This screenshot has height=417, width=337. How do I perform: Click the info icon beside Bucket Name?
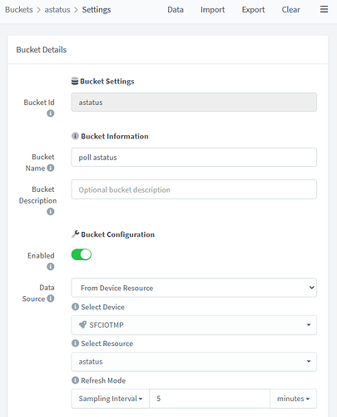click(x=50, y=168)
